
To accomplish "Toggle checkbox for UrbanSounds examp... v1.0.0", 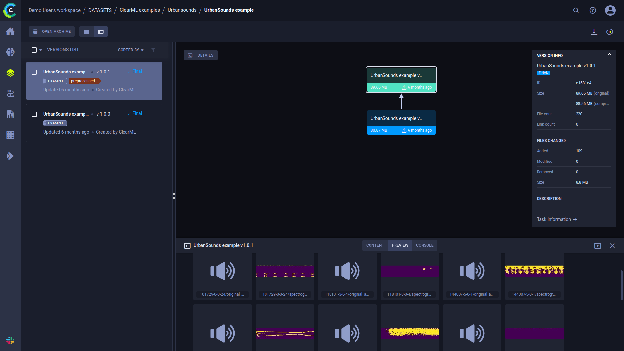I will click(x=34, y=113).
